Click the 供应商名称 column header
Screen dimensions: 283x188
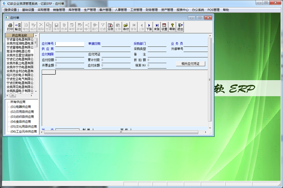[x=19, y=36]
